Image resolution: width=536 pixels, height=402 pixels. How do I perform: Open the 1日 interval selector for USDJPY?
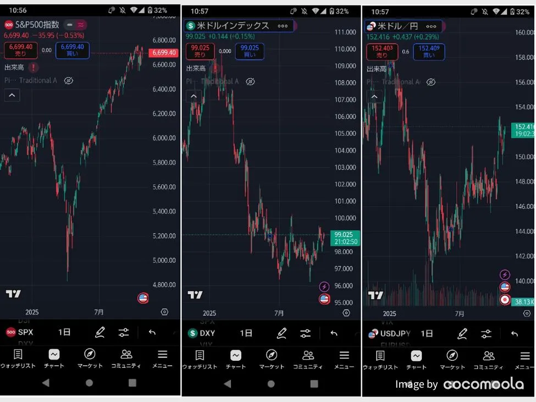click(x=427, y=333)
